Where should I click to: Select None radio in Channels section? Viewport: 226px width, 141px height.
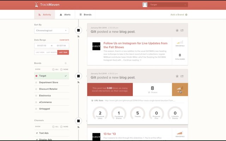tap(61, 127)
